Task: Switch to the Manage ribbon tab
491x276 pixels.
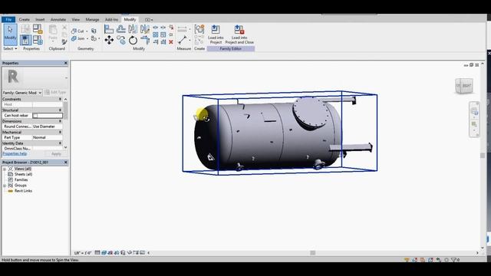Action: pos(92,19)
